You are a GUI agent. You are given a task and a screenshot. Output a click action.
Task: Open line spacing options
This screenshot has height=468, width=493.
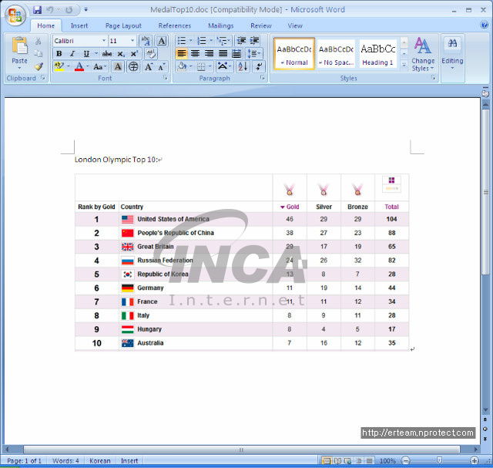253,54
